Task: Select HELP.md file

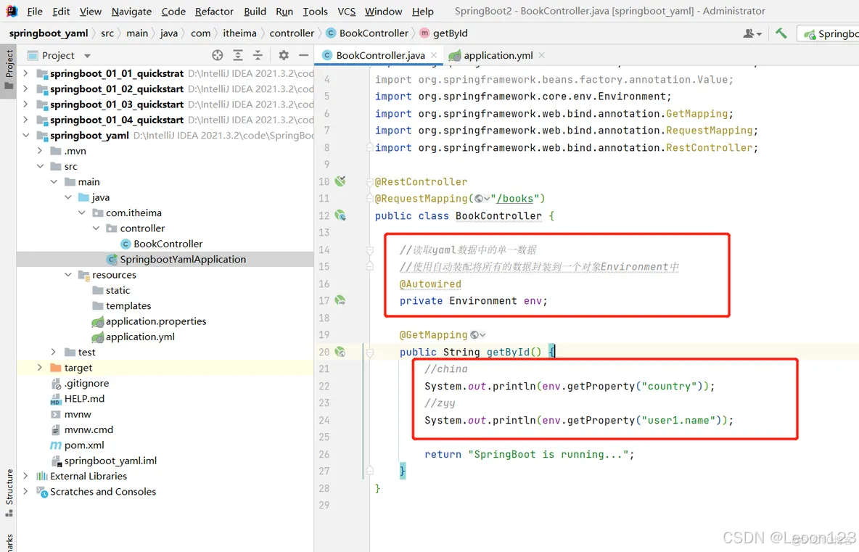Action: pos(84,399)
